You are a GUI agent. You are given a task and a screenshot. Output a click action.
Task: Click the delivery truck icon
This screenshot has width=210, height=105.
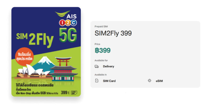97,66
